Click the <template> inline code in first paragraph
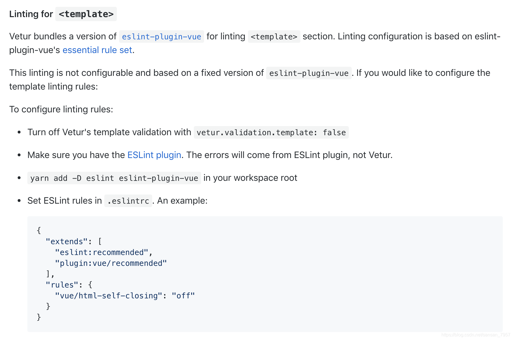The image size is (513, 340). tap(274, 37)
